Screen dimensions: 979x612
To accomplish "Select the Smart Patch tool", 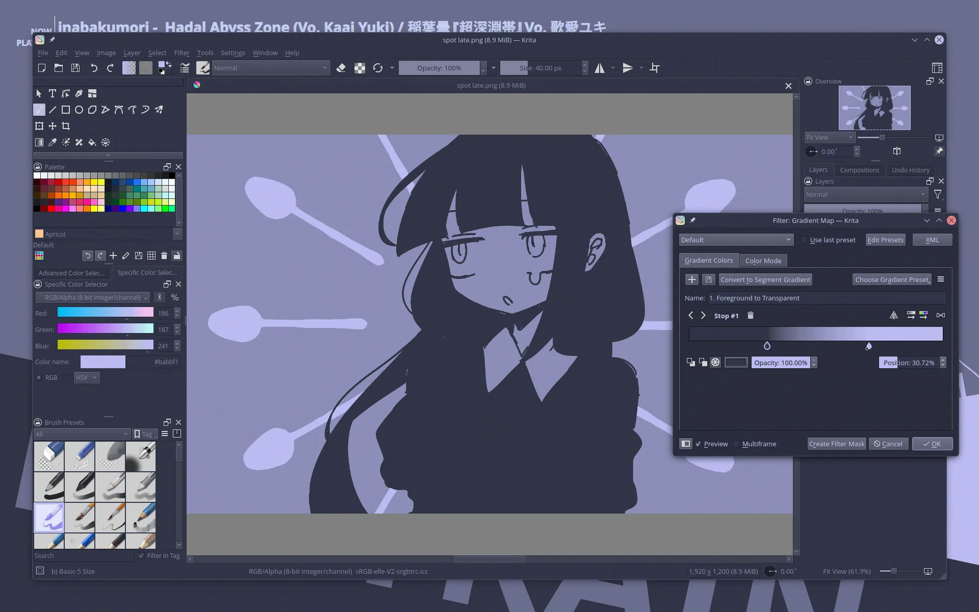I will (x=79, y=142).
